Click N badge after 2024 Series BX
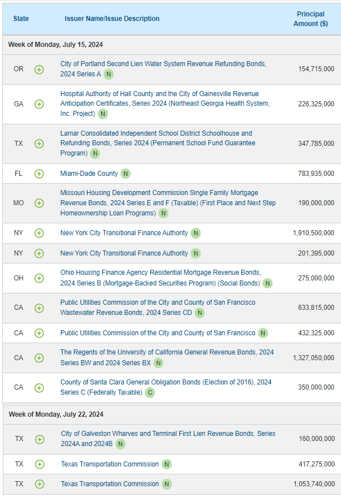The width and height of the screenshot is (341, 497). coord(158,363)
